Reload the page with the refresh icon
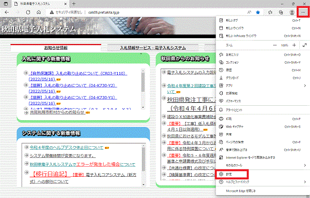Screen dimensions: 310x198 click(28, 12)
